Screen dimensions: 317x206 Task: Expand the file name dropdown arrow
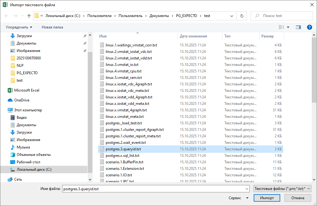point(247,189)
